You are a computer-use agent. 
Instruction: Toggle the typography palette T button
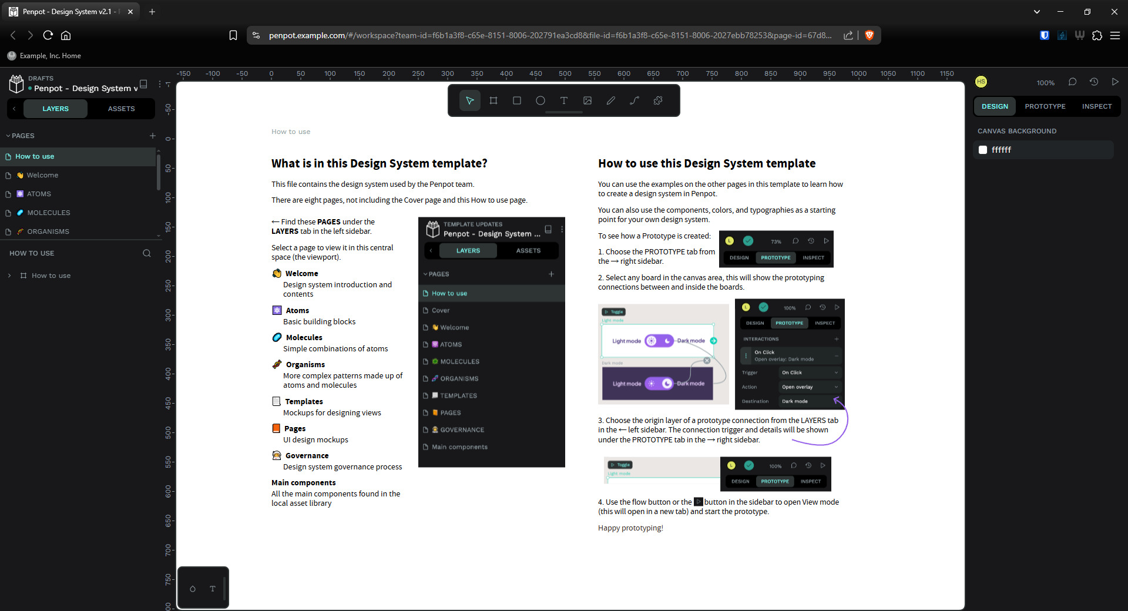click(x=213, y=589)
